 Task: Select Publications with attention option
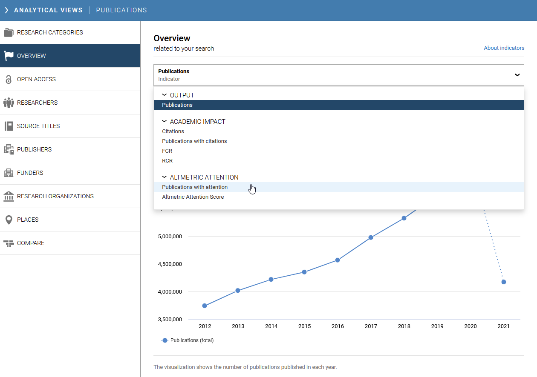[195, 187]
